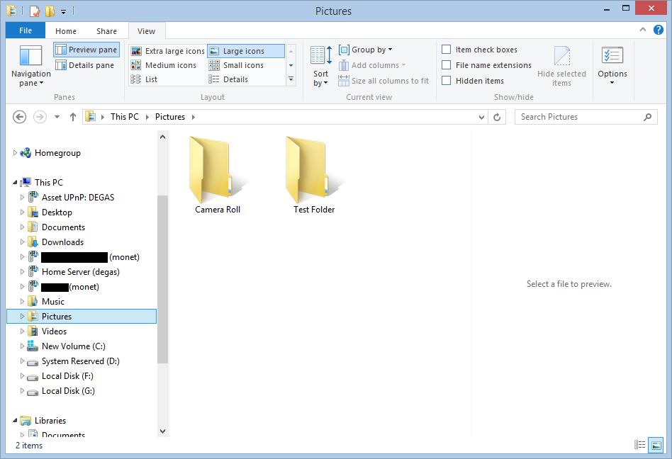This screenshot has width=672, height=459.
Task: Open the Options icon in ribbon
Action: tap(612, 57)
